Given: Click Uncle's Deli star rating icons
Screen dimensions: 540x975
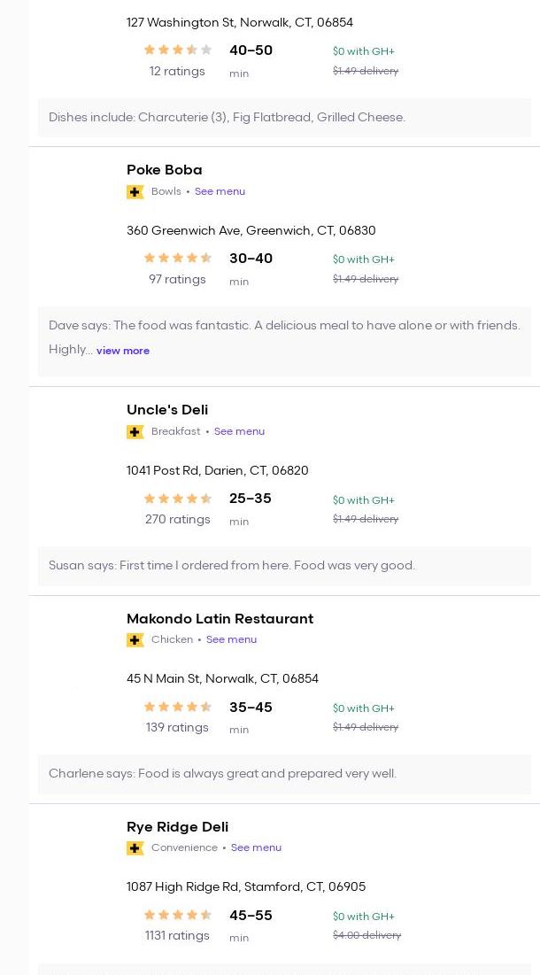Looking at the screenshot, I should click(x=178, y=499).
